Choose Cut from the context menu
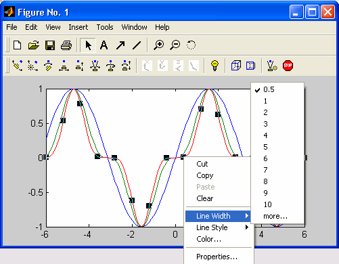The width and height of the screenshot is (339, 264). click(218, 164)
